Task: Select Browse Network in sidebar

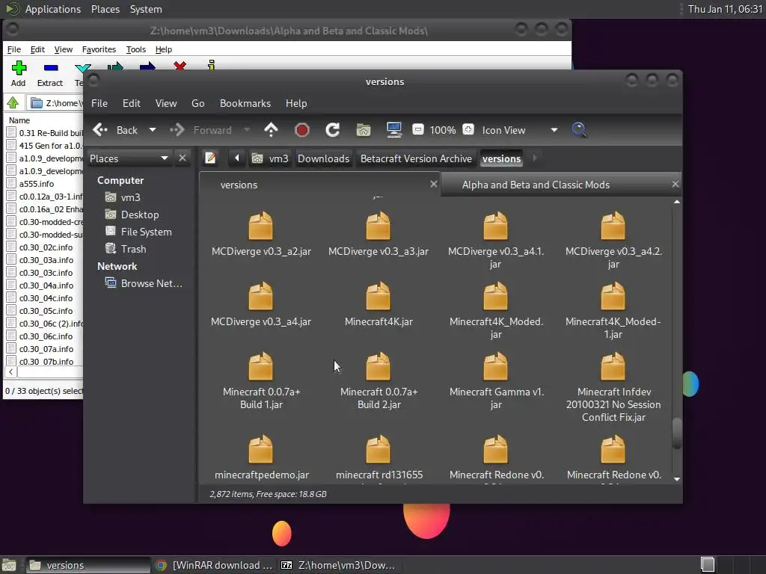Action: tap(151, 283)
